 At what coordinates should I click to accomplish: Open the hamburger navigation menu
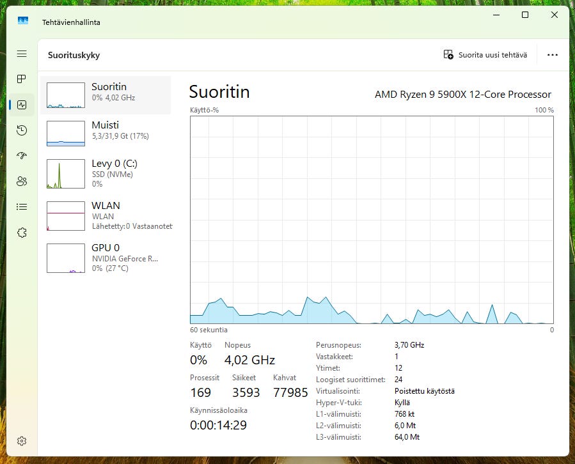click(x=22, y=54)
